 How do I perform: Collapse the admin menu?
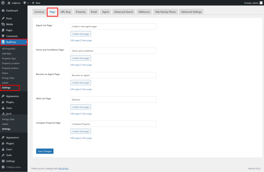11,167
